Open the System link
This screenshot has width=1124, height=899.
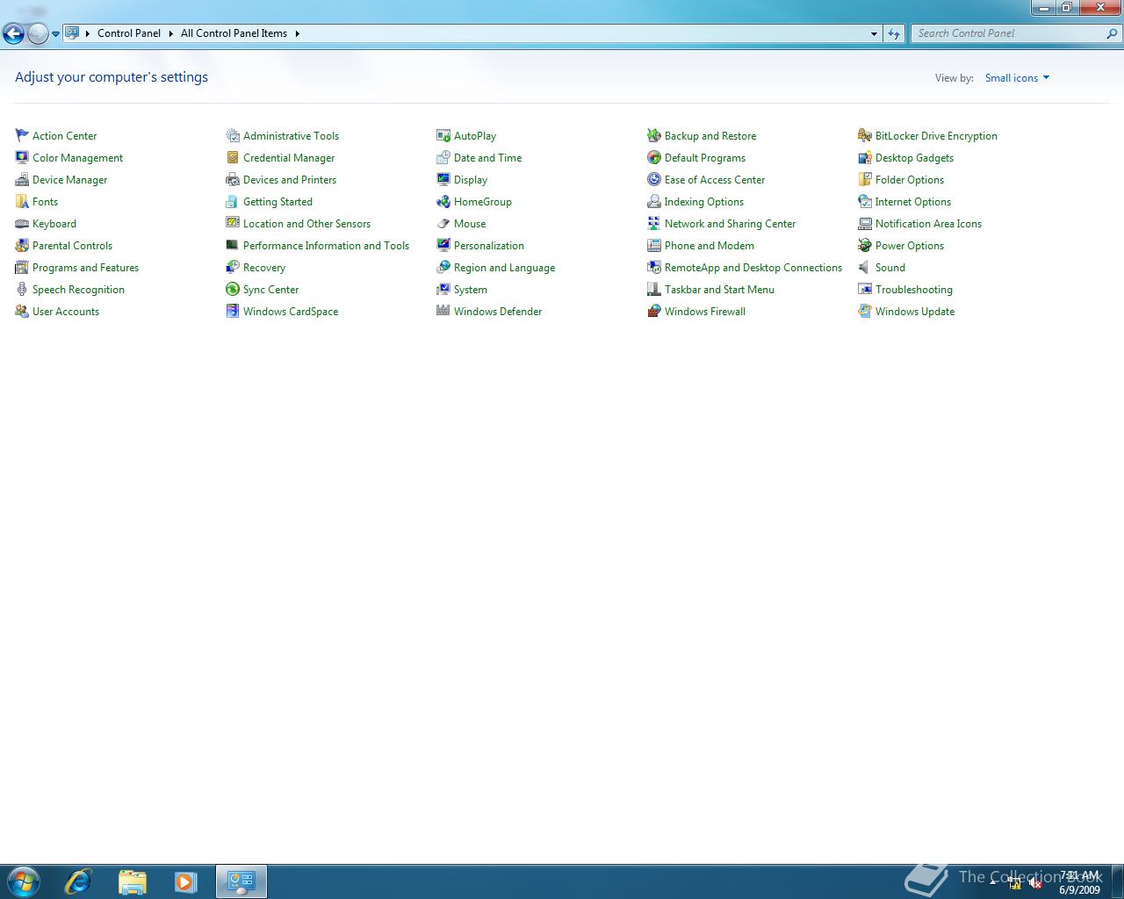pyautogui.click(x=471, y=290)
